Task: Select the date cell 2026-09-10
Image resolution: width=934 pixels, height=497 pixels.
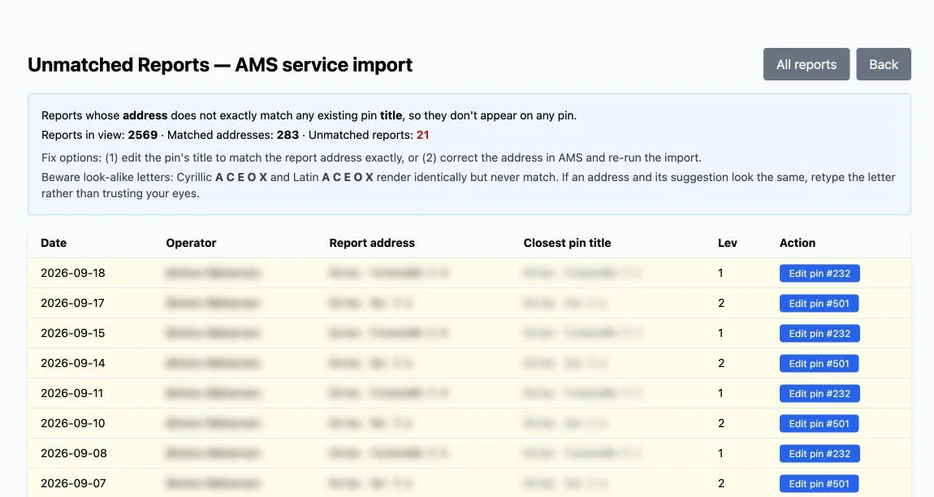Action: pos(72,423)
